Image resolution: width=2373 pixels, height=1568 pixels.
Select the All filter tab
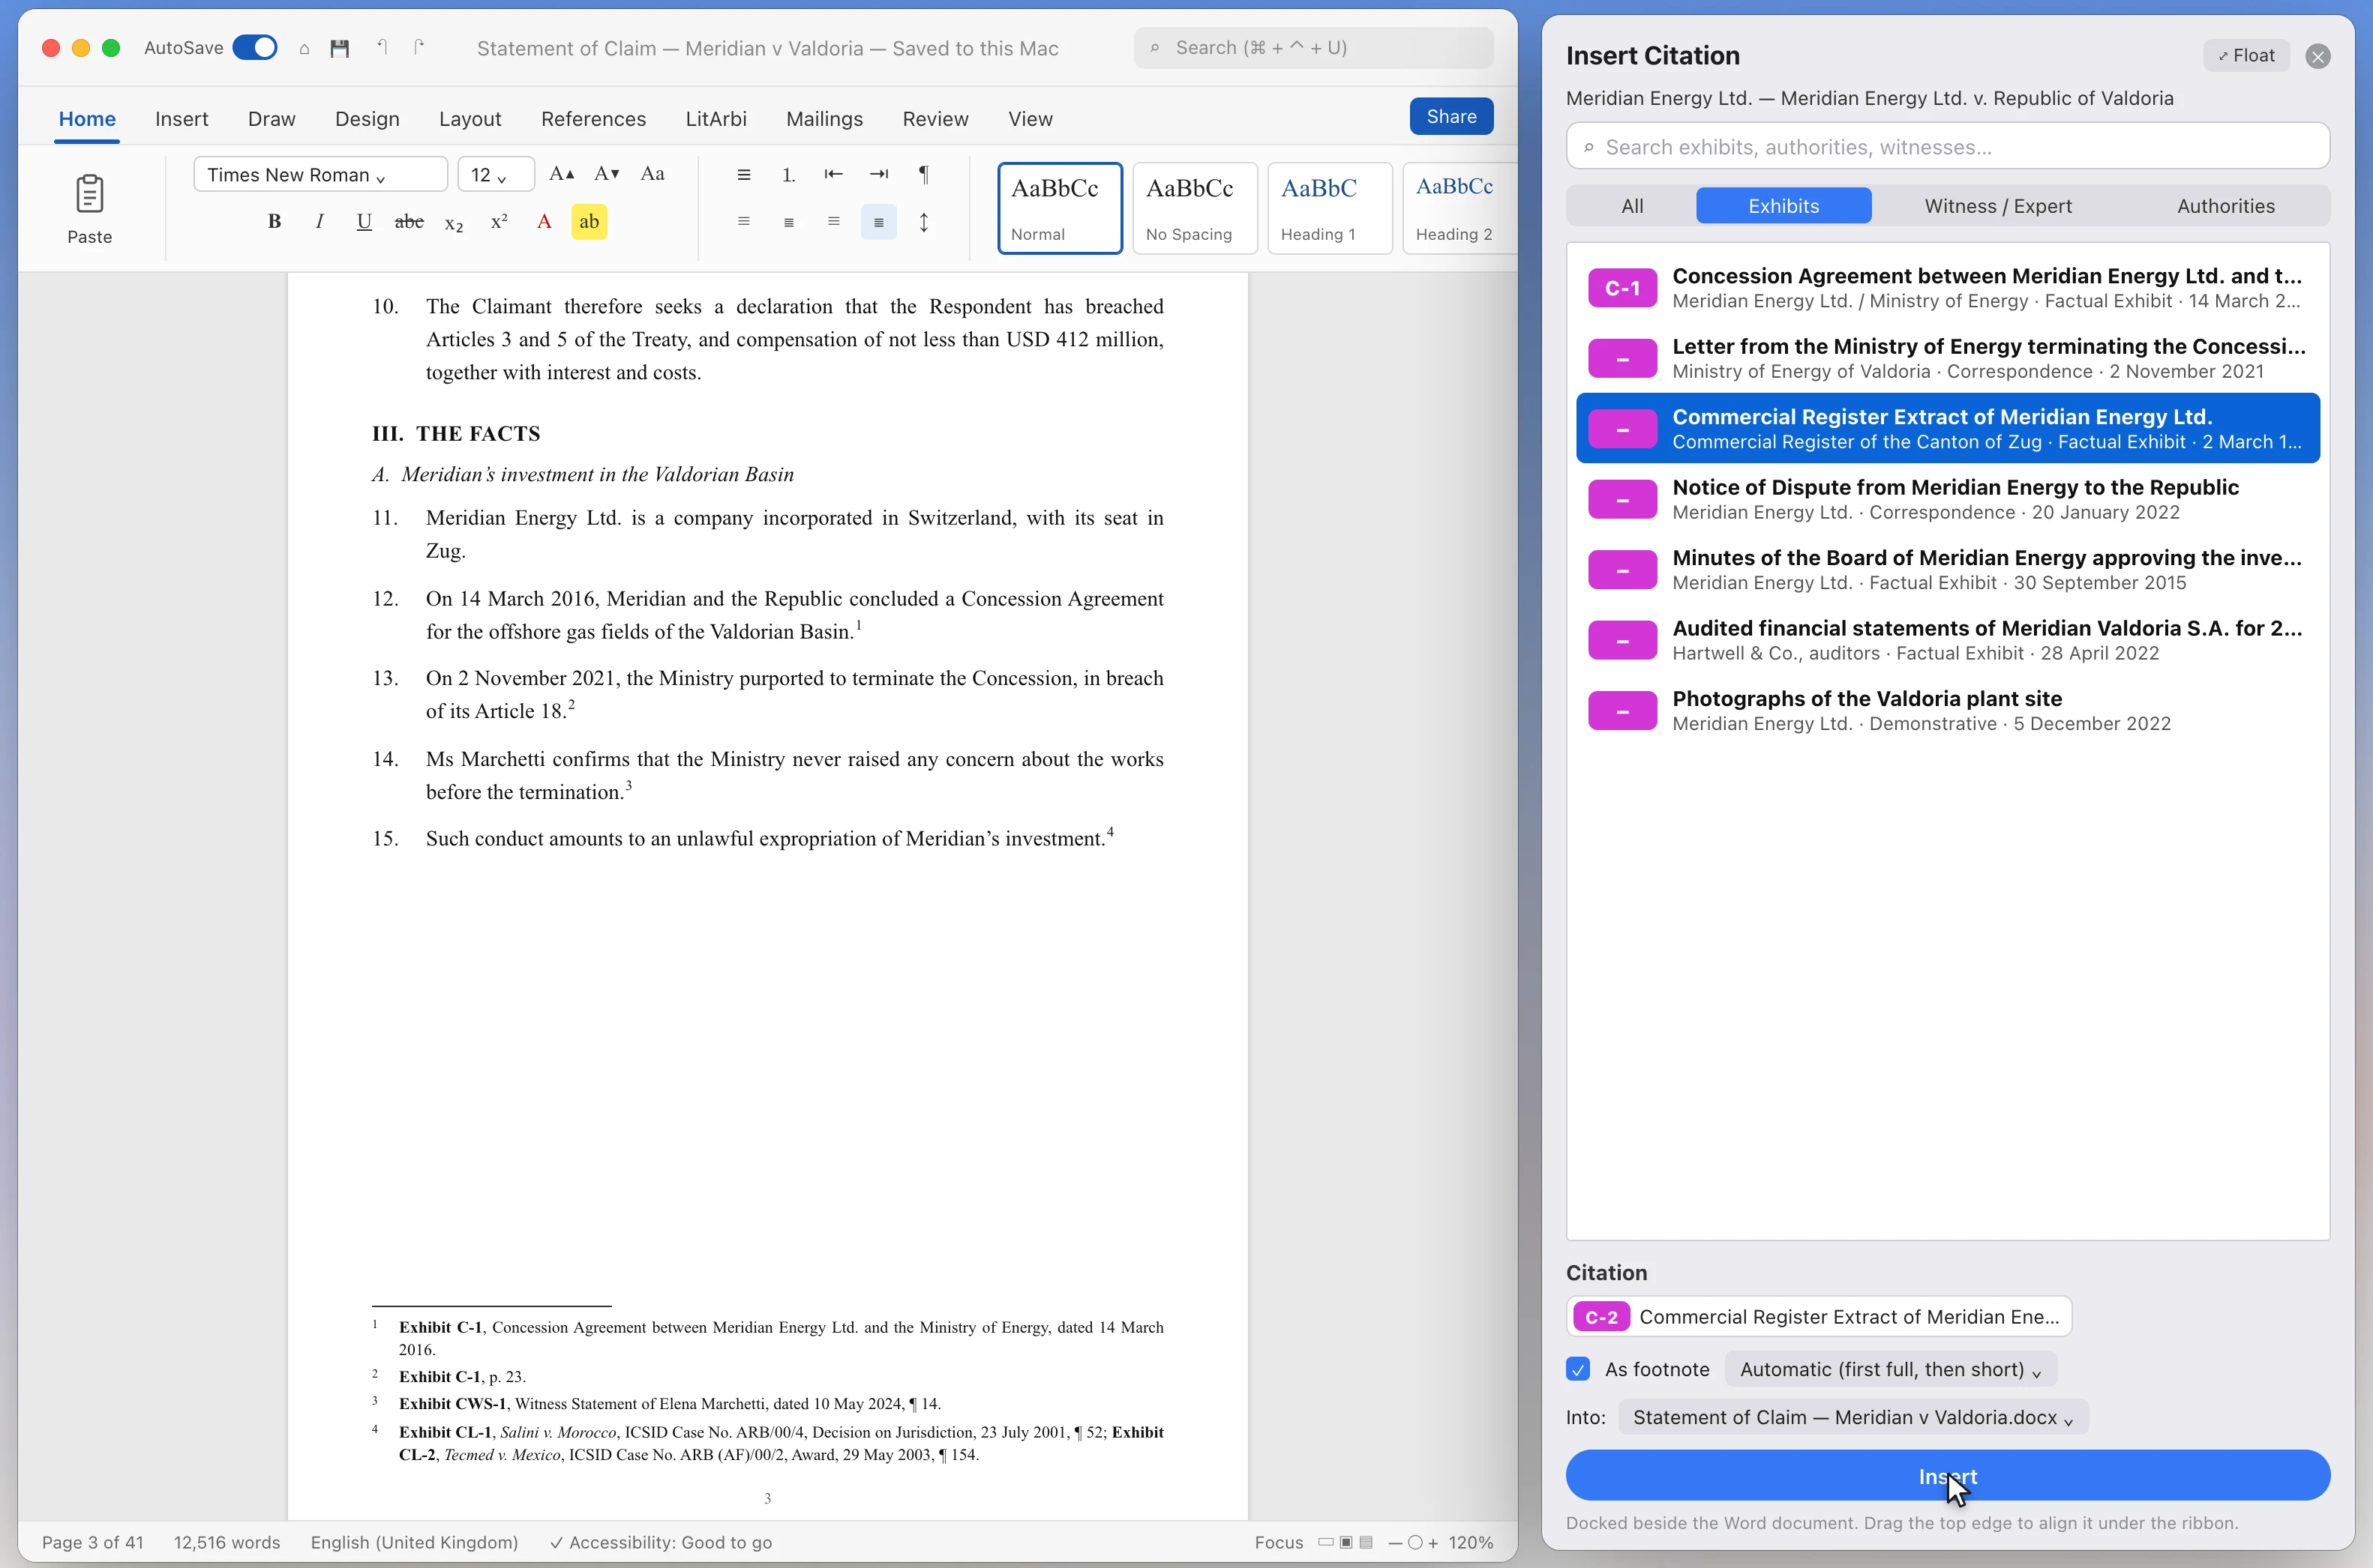pos(1632,206)
